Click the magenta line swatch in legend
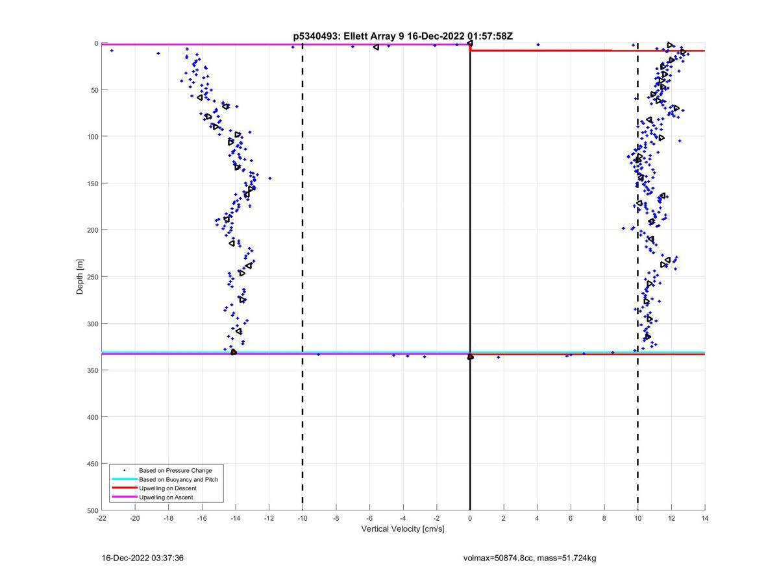The width and height of the screenshot is (779, 574). pos(125,497)
